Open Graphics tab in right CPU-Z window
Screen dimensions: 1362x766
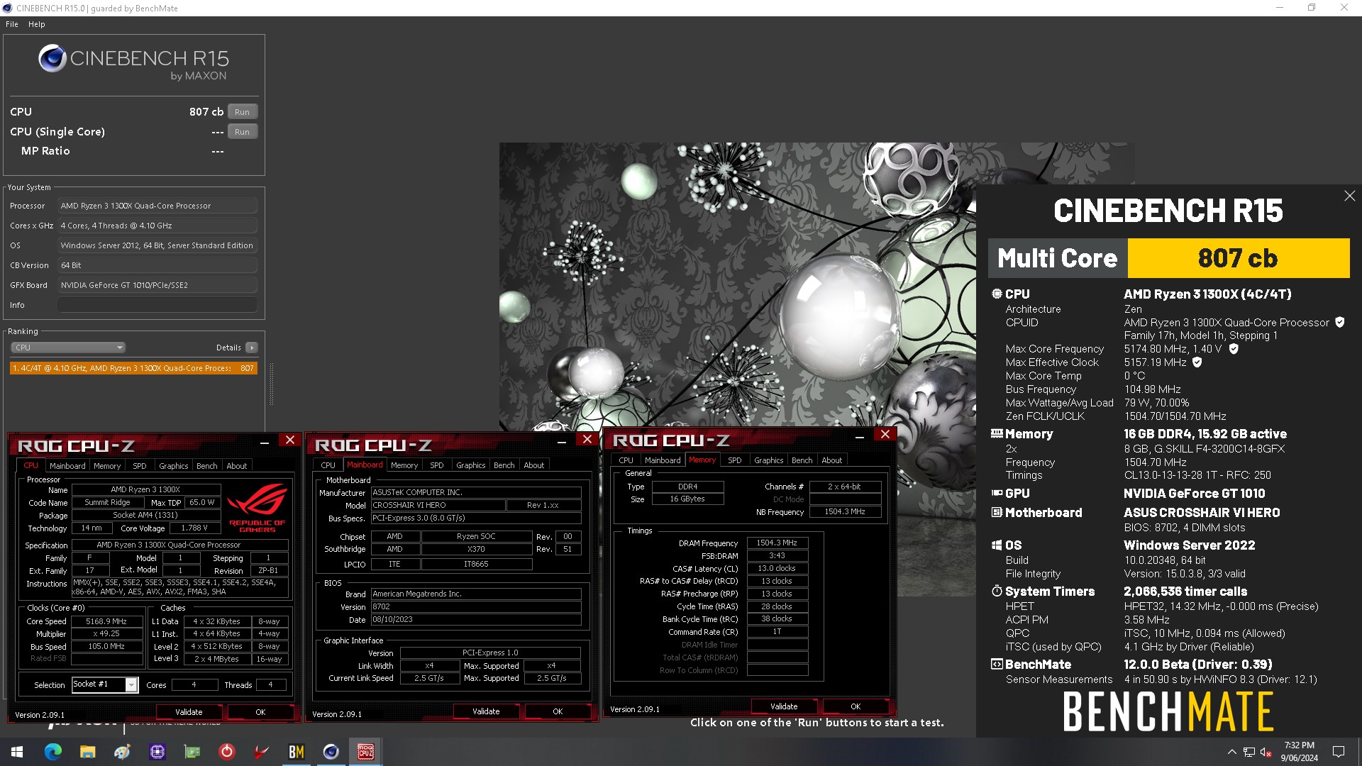tap(769, 460)
